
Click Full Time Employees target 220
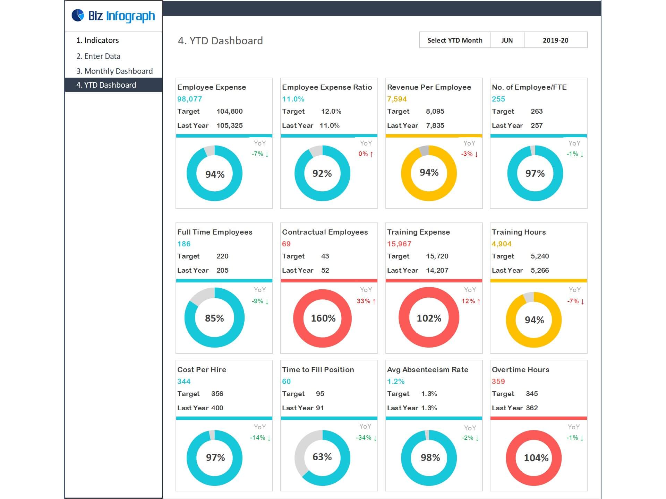(222, 256)
